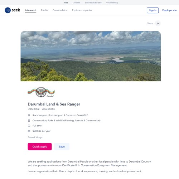
Task: Click the Sign in button
Action: point(153,10)
